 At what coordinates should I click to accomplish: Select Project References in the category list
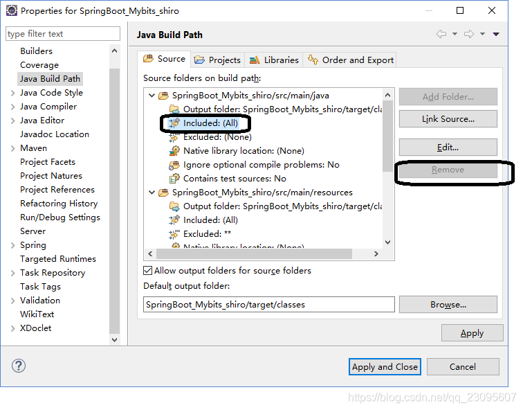pos(57,190)
